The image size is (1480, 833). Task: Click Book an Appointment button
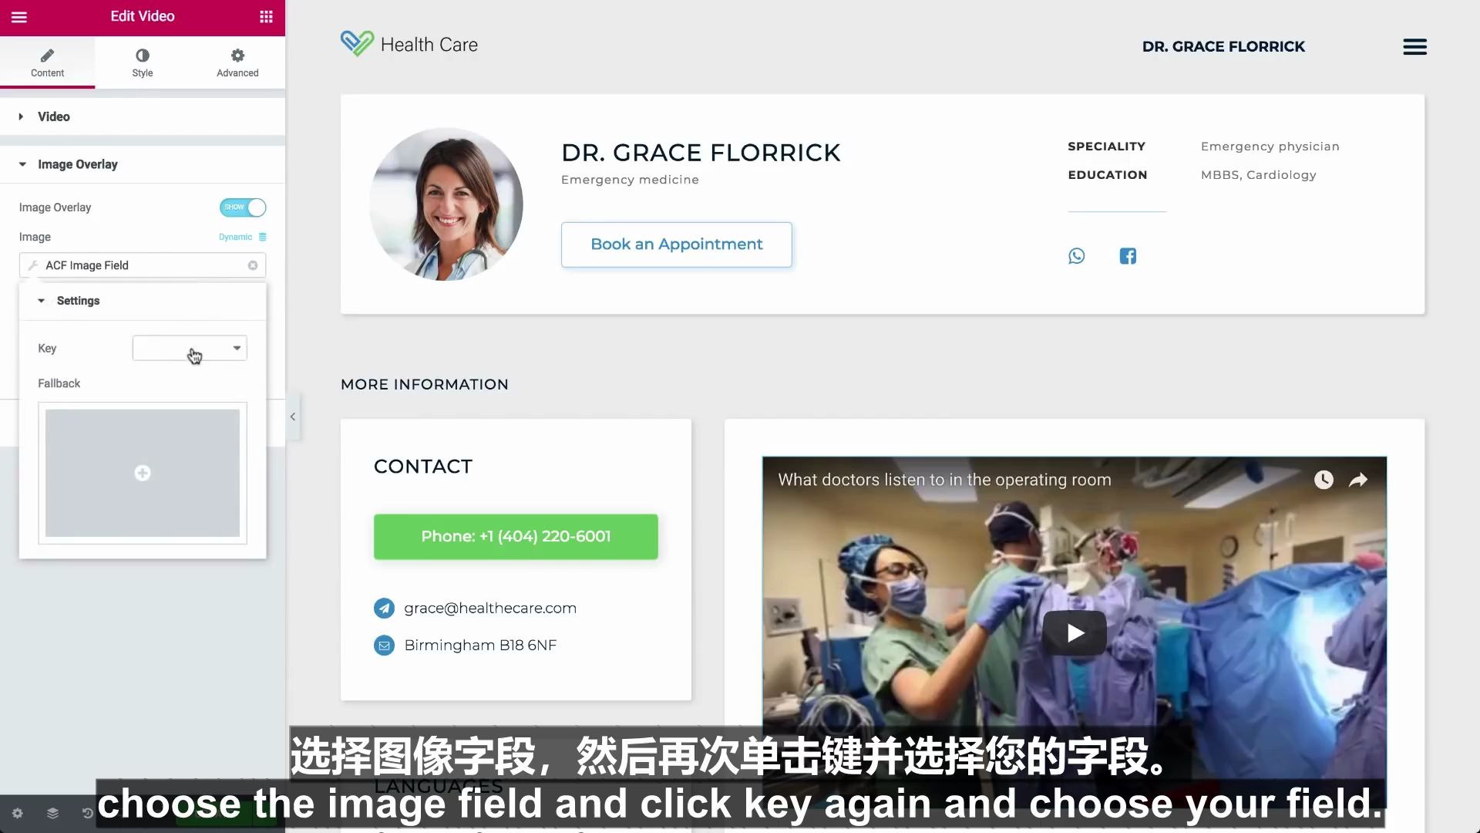(x=677, y=244)
